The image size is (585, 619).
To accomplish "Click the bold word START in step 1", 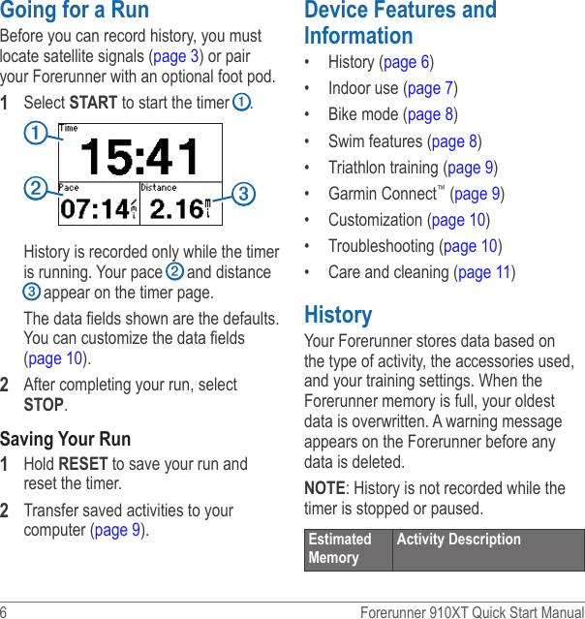I will (93, 103).
